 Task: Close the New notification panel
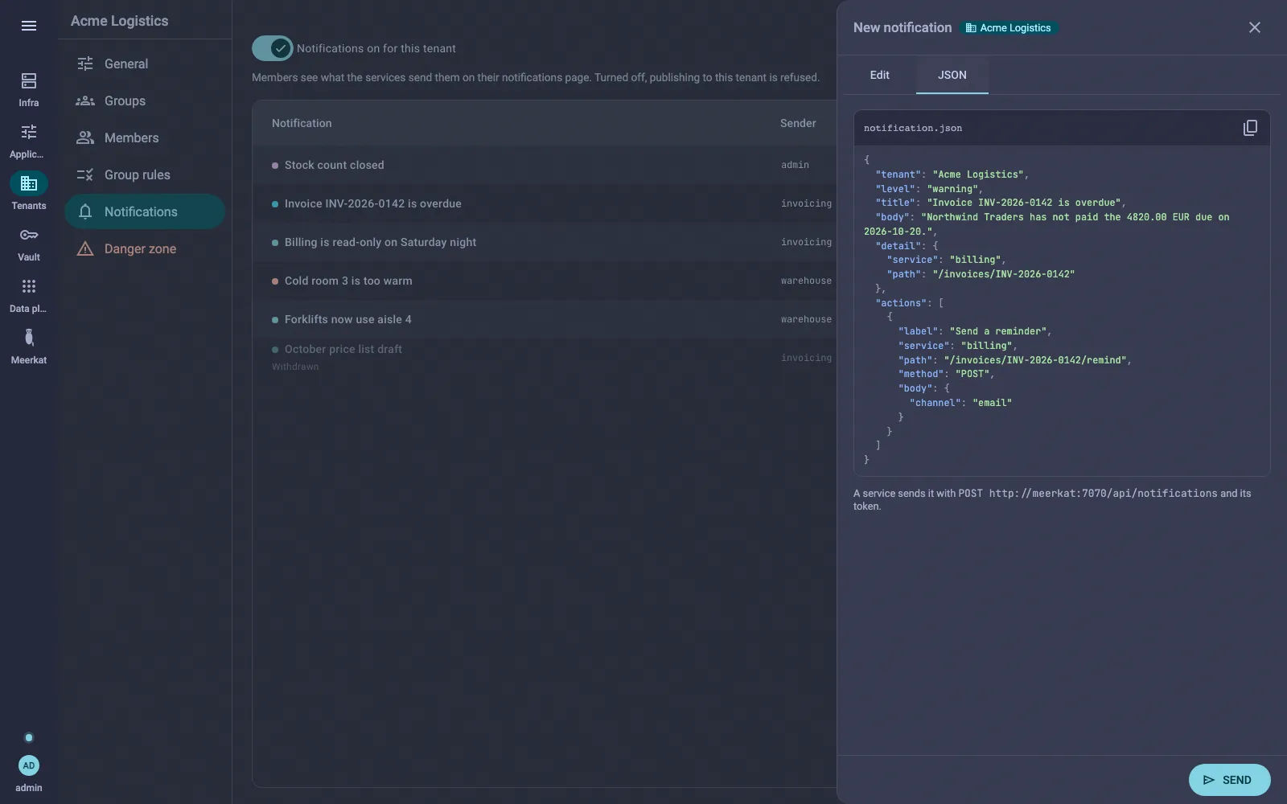point(1255,27)
